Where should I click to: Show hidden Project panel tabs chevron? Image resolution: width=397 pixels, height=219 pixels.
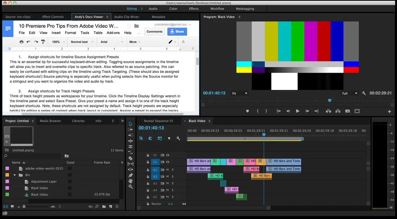(122, 121)
